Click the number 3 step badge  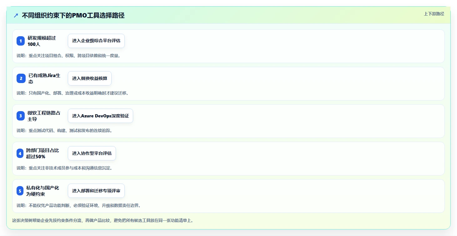pos(21,116)
